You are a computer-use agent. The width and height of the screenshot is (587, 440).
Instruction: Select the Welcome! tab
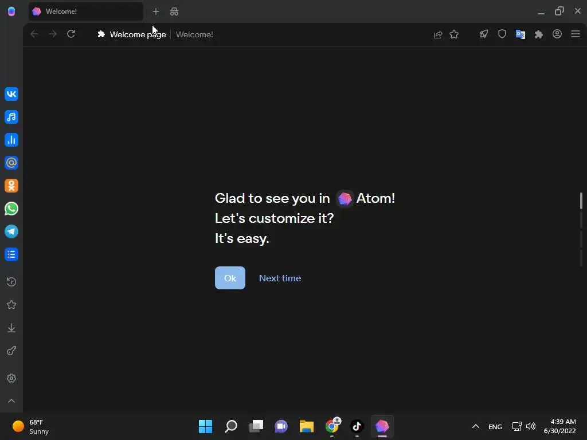86,11
